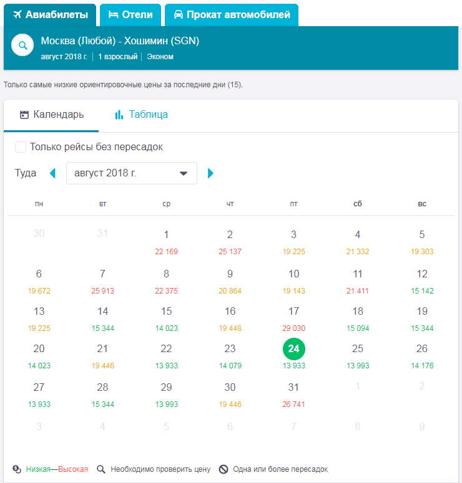The height and width of the screenshot is (483, 462).
Task: Click the car icon on Прокат автомобилей tab
Action: [x=179, y=14]
